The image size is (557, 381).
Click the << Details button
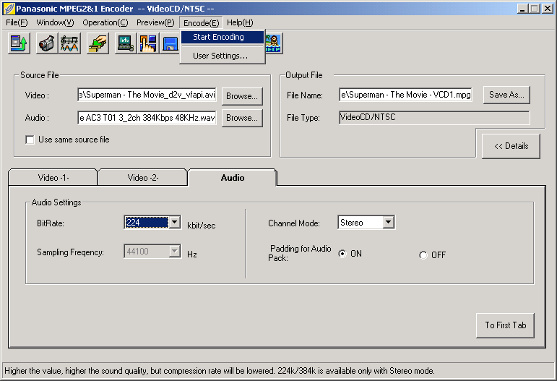tap(511, 146)
